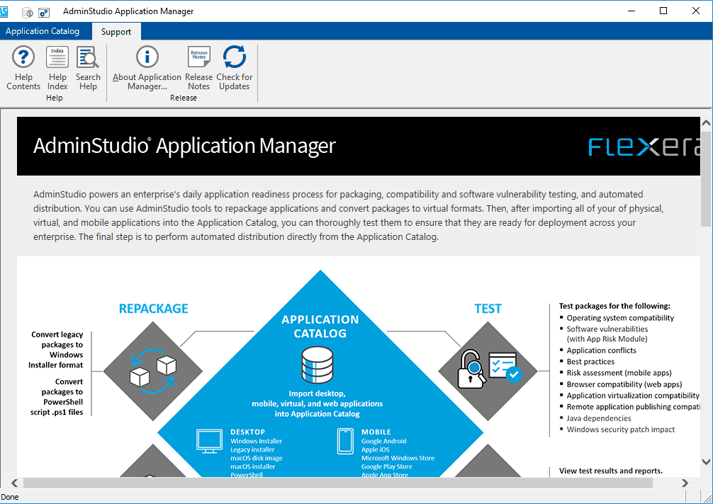713x504 pixels.
Task: Click 'Apple iOS' under Mobile
Action: 375,449
